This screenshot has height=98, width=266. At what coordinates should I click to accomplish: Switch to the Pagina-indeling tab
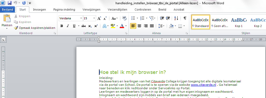click(64, 10)
